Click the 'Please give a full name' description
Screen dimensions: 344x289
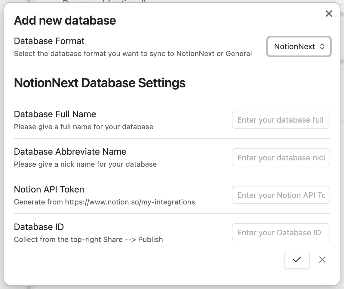[84, 127]
